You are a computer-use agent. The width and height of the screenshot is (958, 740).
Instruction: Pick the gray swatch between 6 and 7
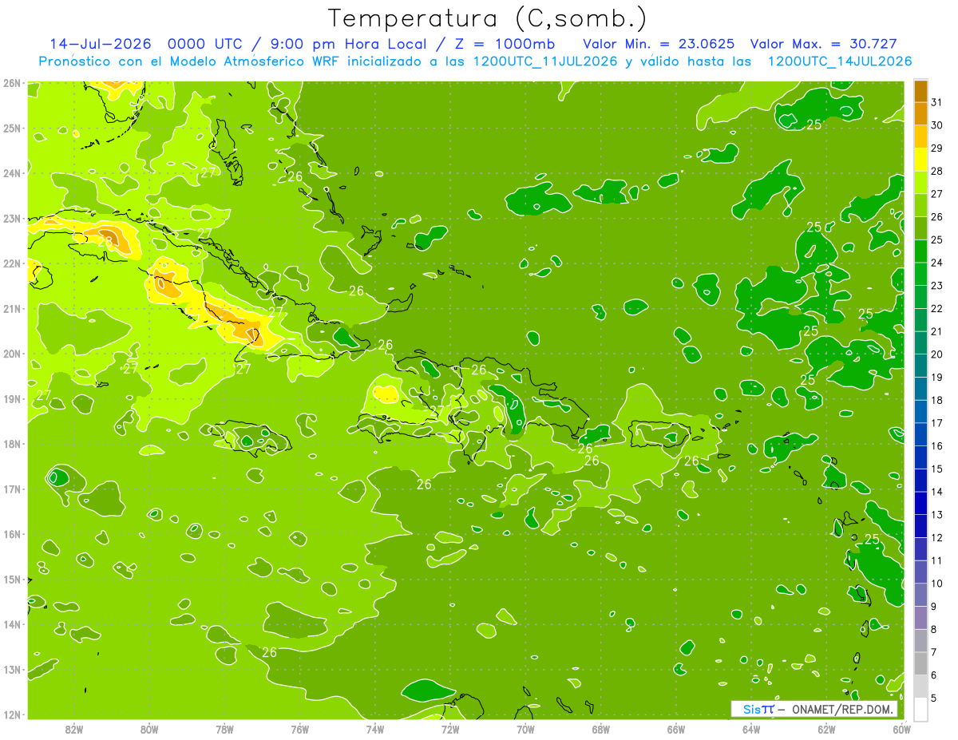click(x=920, y=663)
